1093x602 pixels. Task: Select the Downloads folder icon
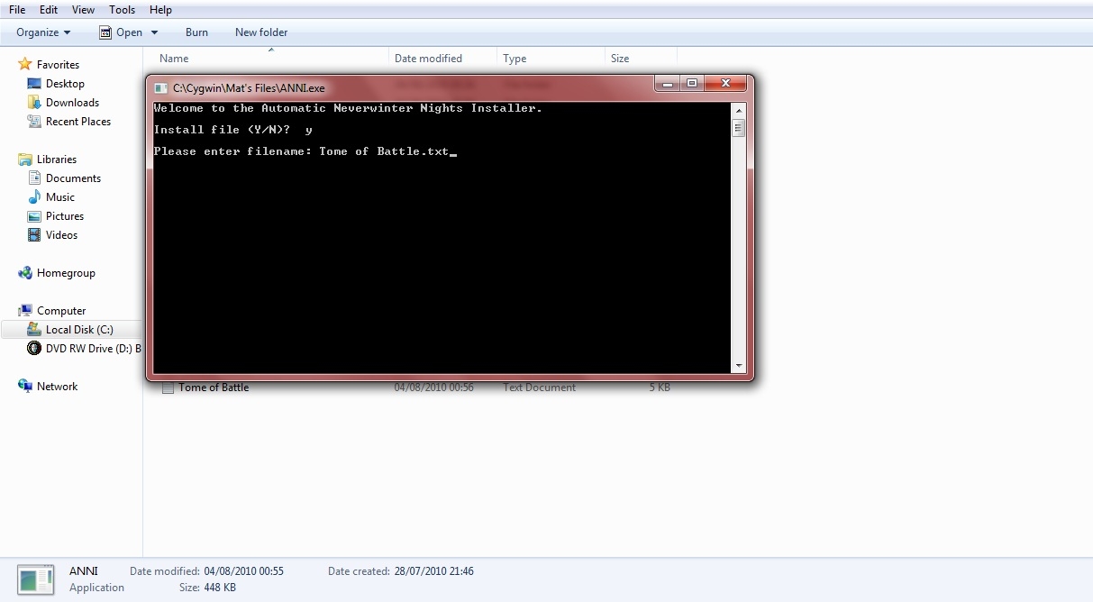34,103
